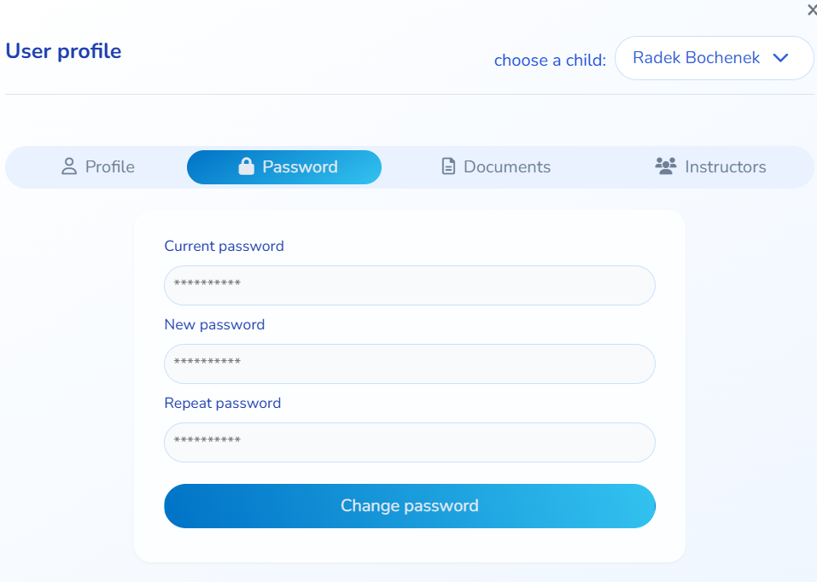Expand child list using chevron arrow

click(x=780, y=58)
